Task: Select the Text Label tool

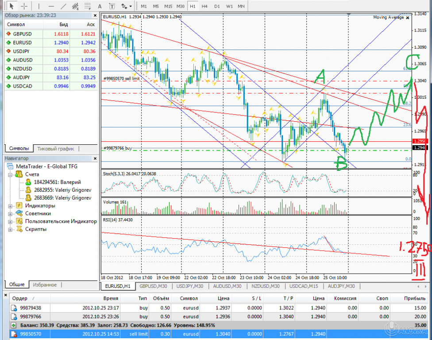Action: pos(111,6)
